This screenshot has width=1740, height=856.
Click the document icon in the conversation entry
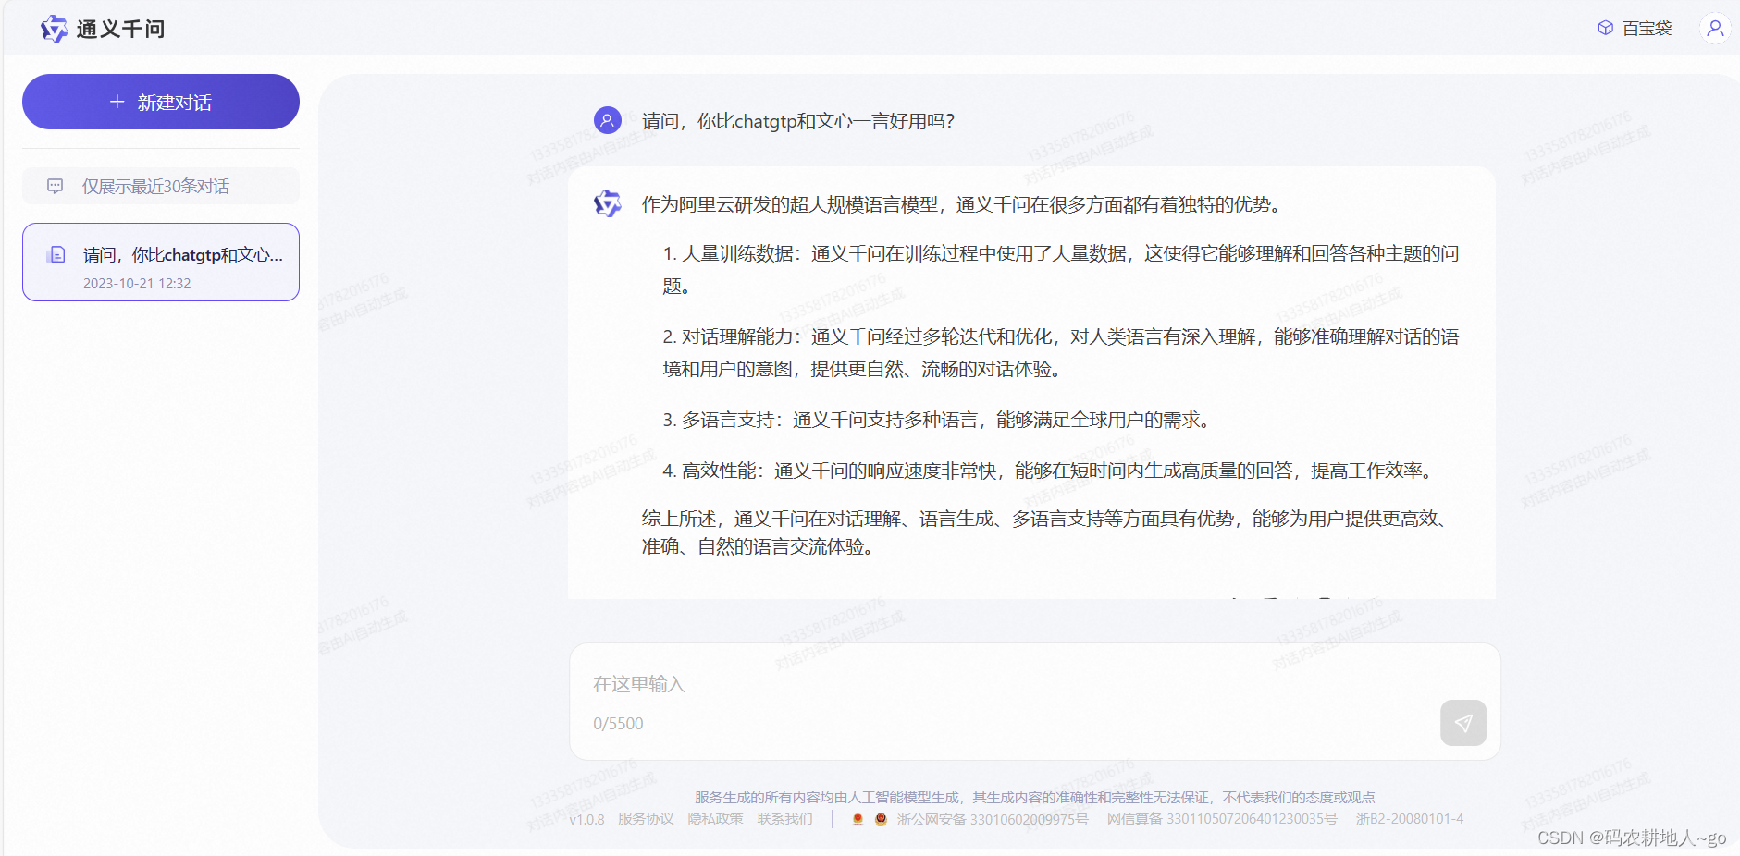pyautogui.click(x=56, y=254)
